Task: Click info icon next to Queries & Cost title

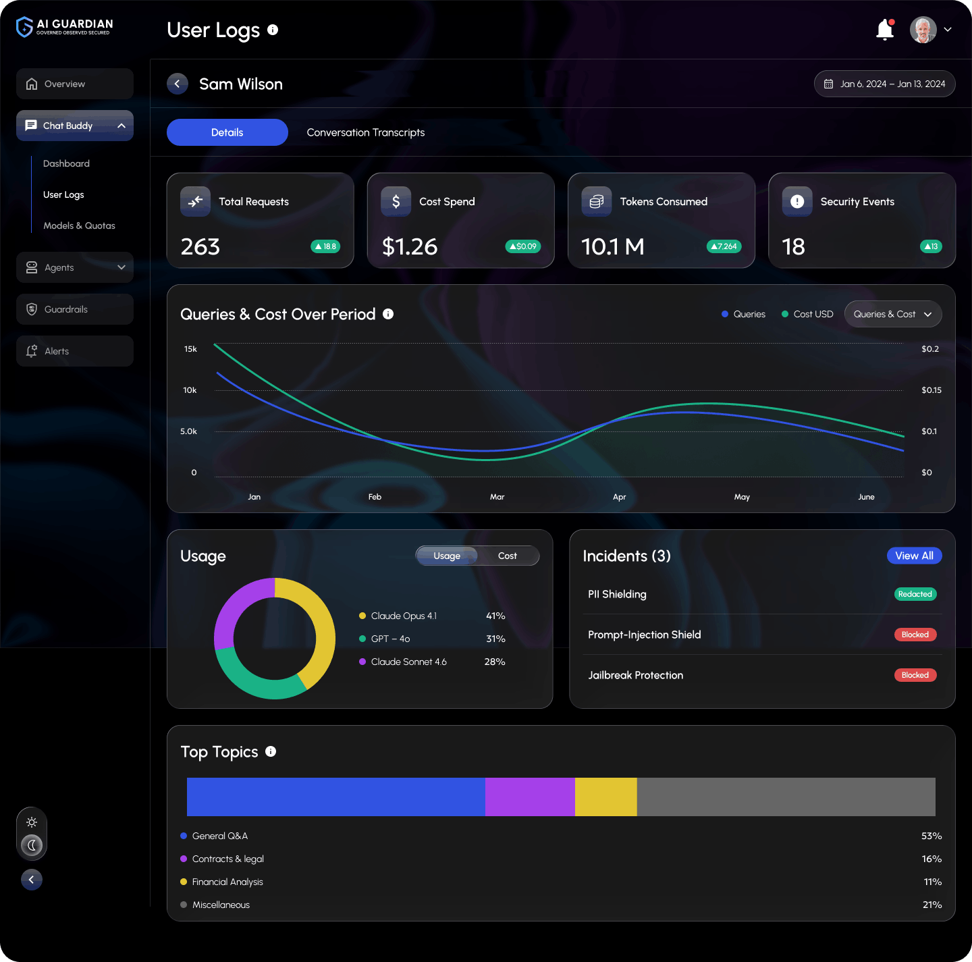Action: coord(388,314)
